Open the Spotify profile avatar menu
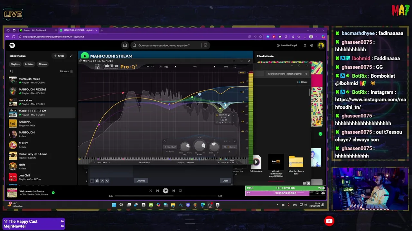This screenshot has width=412, height=231. point(321,45)
